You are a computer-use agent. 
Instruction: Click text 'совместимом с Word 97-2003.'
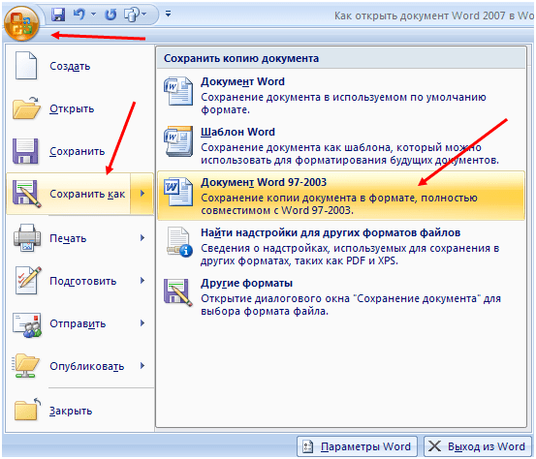[x=277, y=210]
